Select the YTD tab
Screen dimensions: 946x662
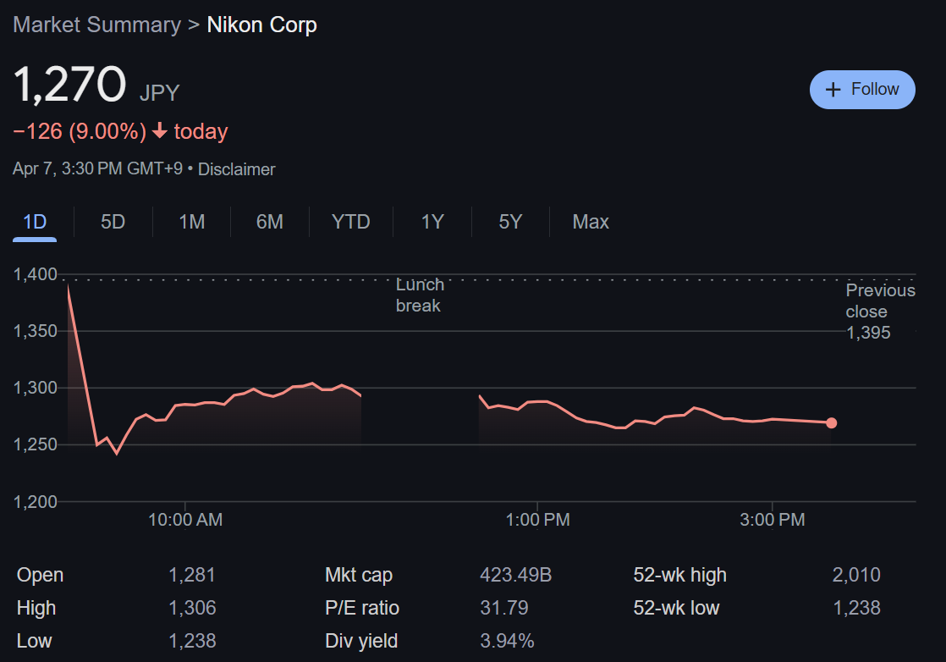(x=350, y=222)
